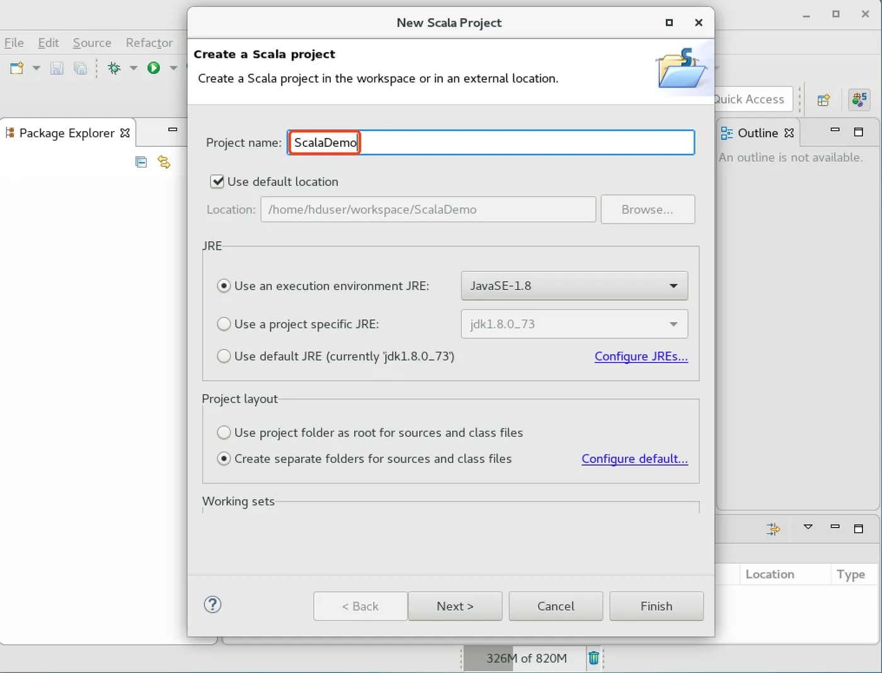Click the Cancel button
Screen dimensions: 882x673
556,606
